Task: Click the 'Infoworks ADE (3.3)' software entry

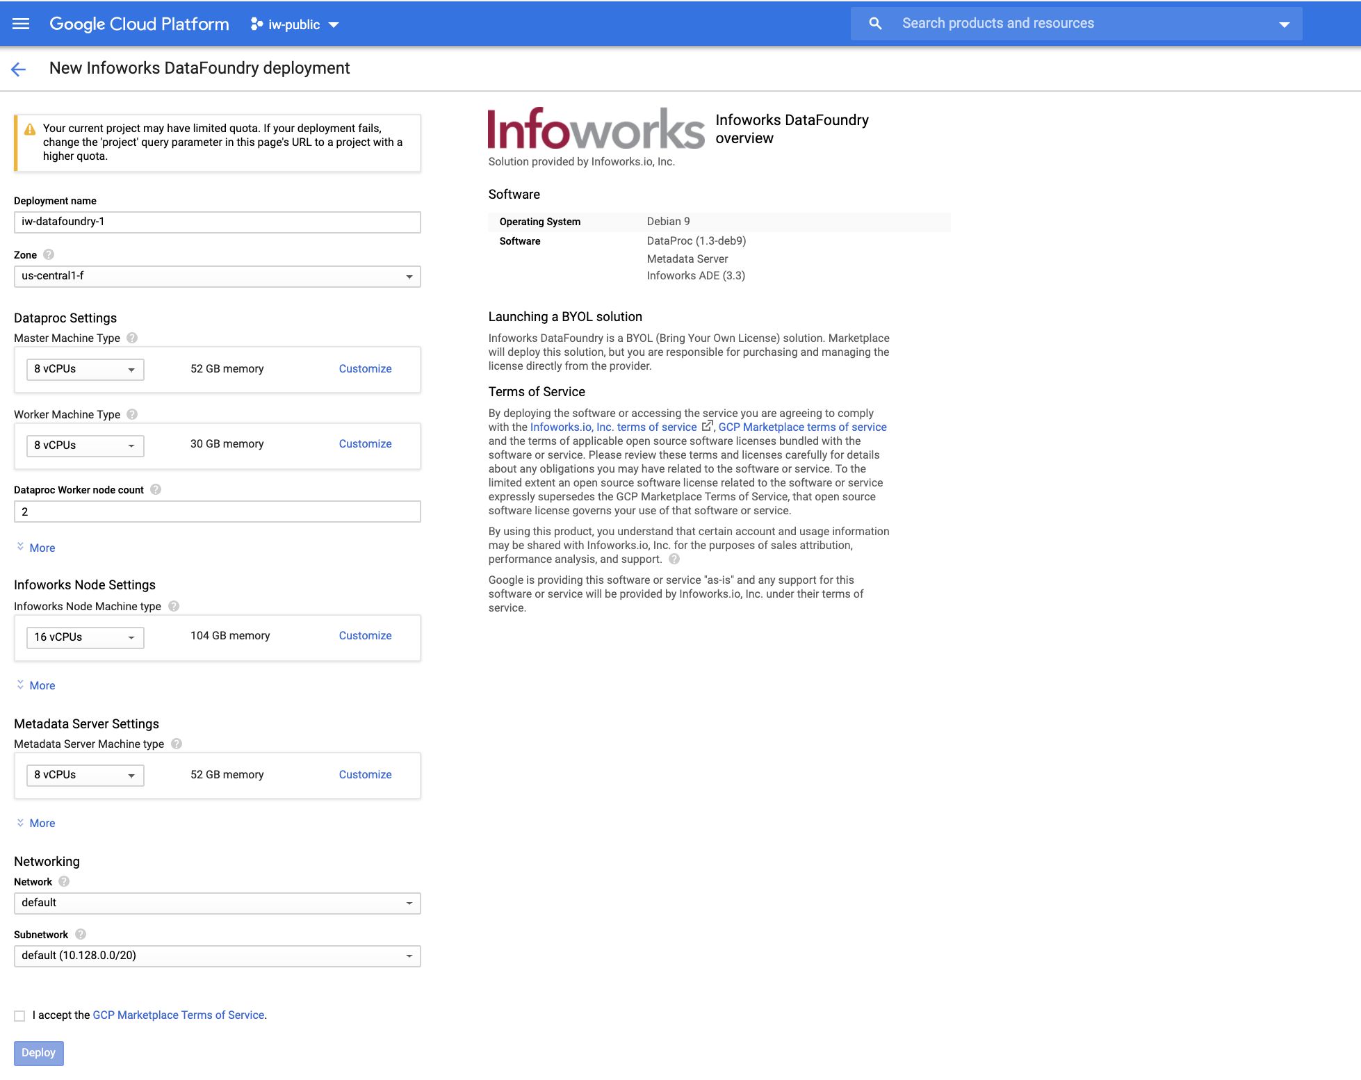Action: tap(696, 275)
